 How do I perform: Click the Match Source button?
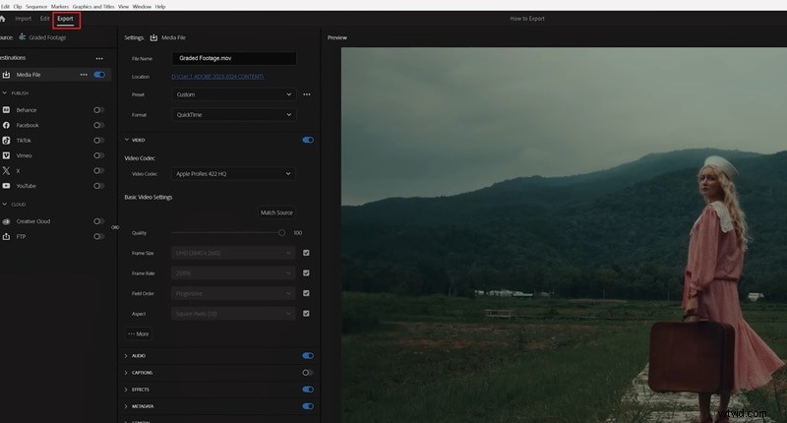(276, 212)
